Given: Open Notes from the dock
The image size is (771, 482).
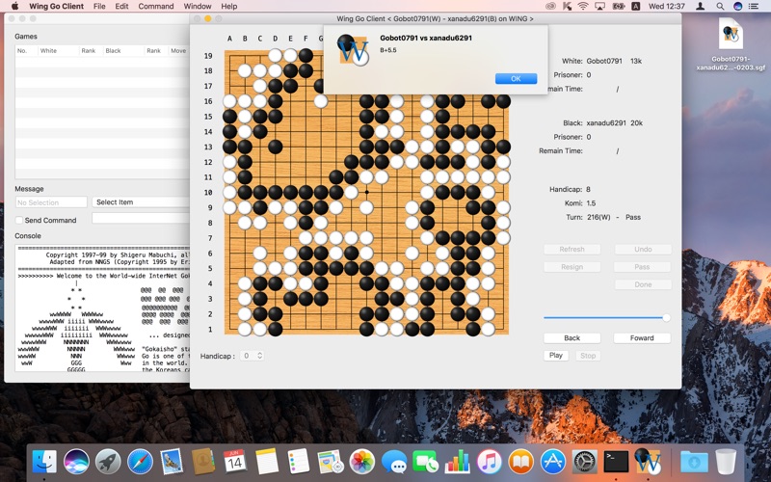Looking at the screenshot, I should (267, 462).
